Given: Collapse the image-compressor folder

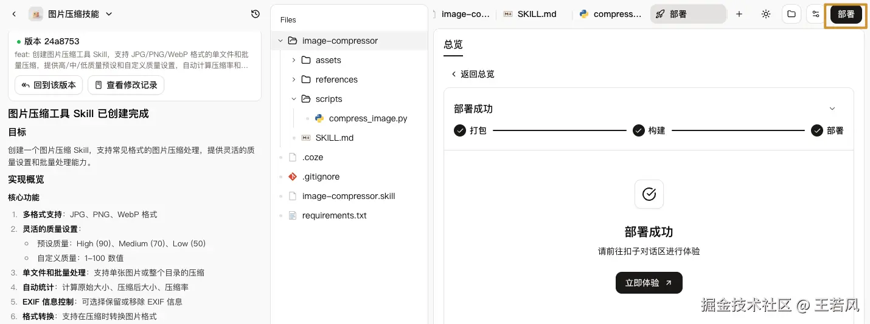Looking at the screenshot, I should pyautogui.click(x=280, y=41).
